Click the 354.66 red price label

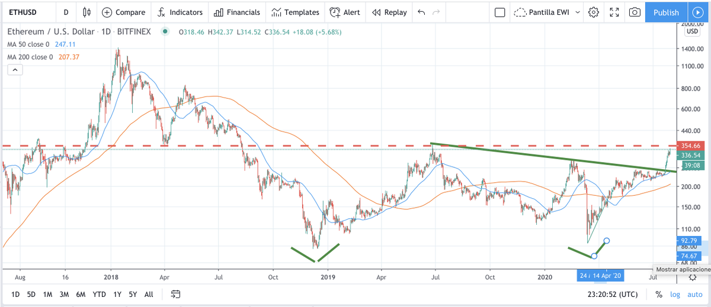click(691, 146)
